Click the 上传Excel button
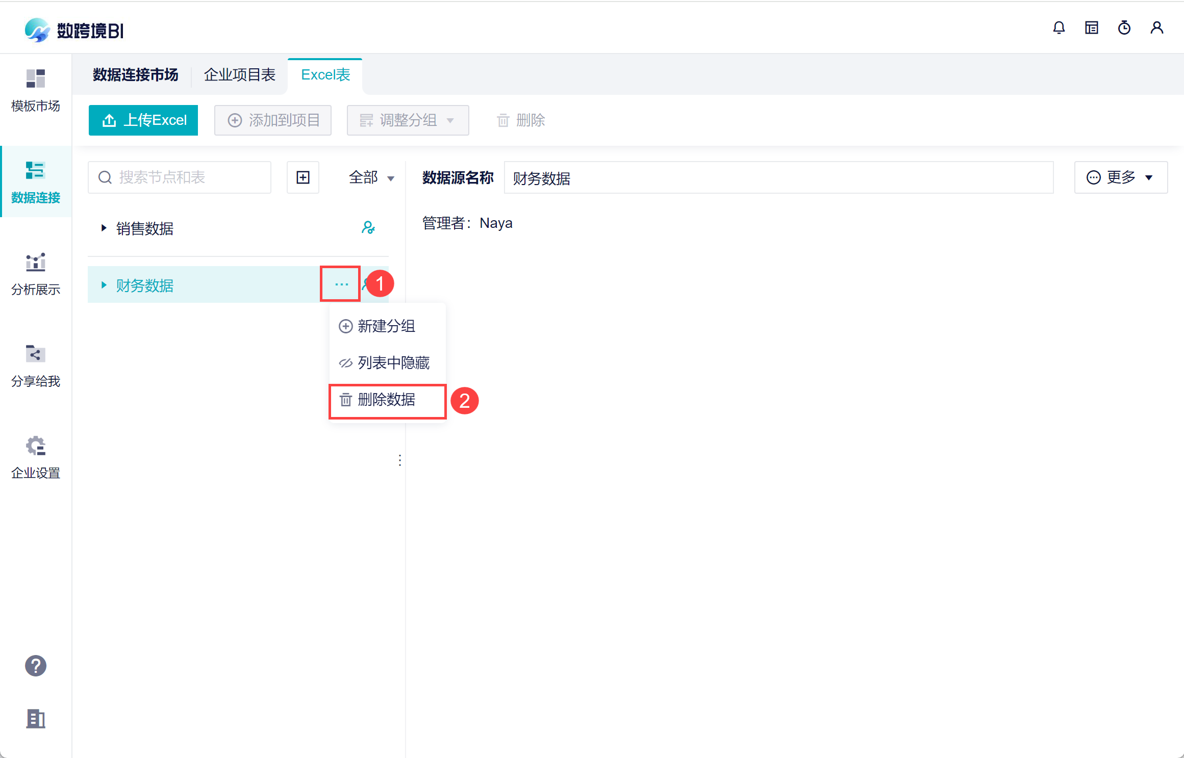This screenshot has height=758, width=1184. coord(143,120)
